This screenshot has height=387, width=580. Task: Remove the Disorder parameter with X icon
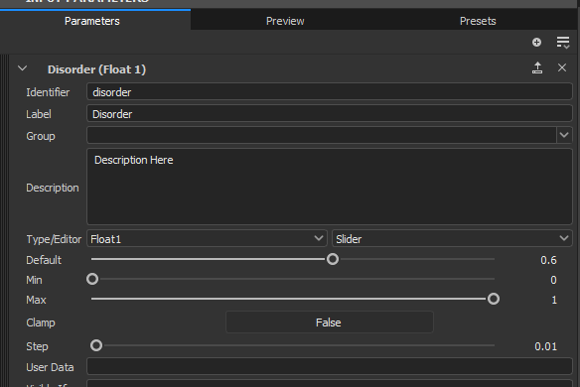point(562,67)
